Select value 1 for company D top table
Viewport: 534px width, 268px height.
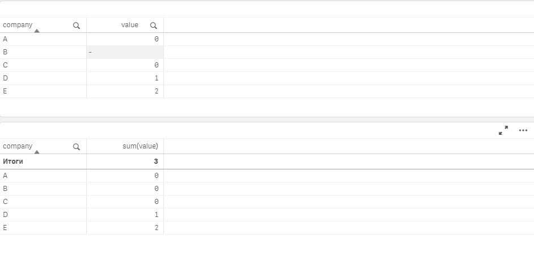(x=125, y=78)
